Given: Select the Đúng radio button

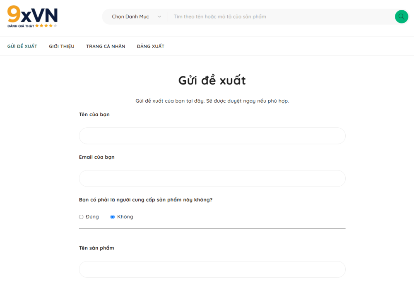Looking at the screenshot, I should [81, 217].
